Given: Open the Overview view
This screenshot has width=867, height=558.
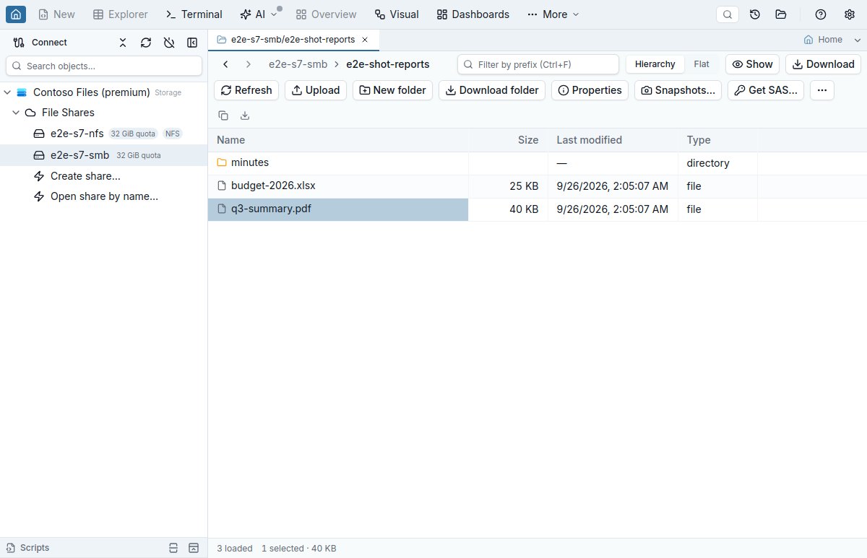Looking at the screenshot, I should pyautogui.click(x=327, y=14).
